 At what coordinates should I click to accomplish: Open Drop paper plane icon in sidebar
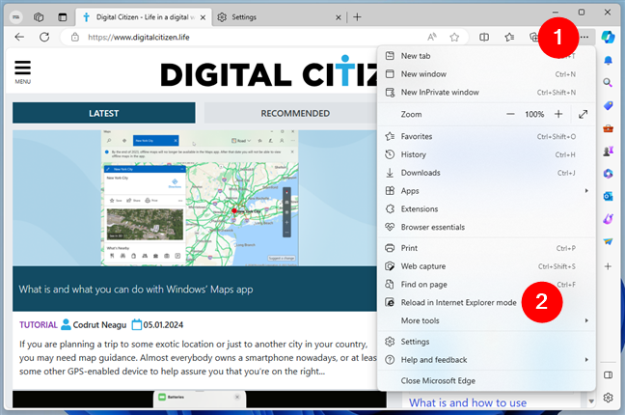pos(608,242)
